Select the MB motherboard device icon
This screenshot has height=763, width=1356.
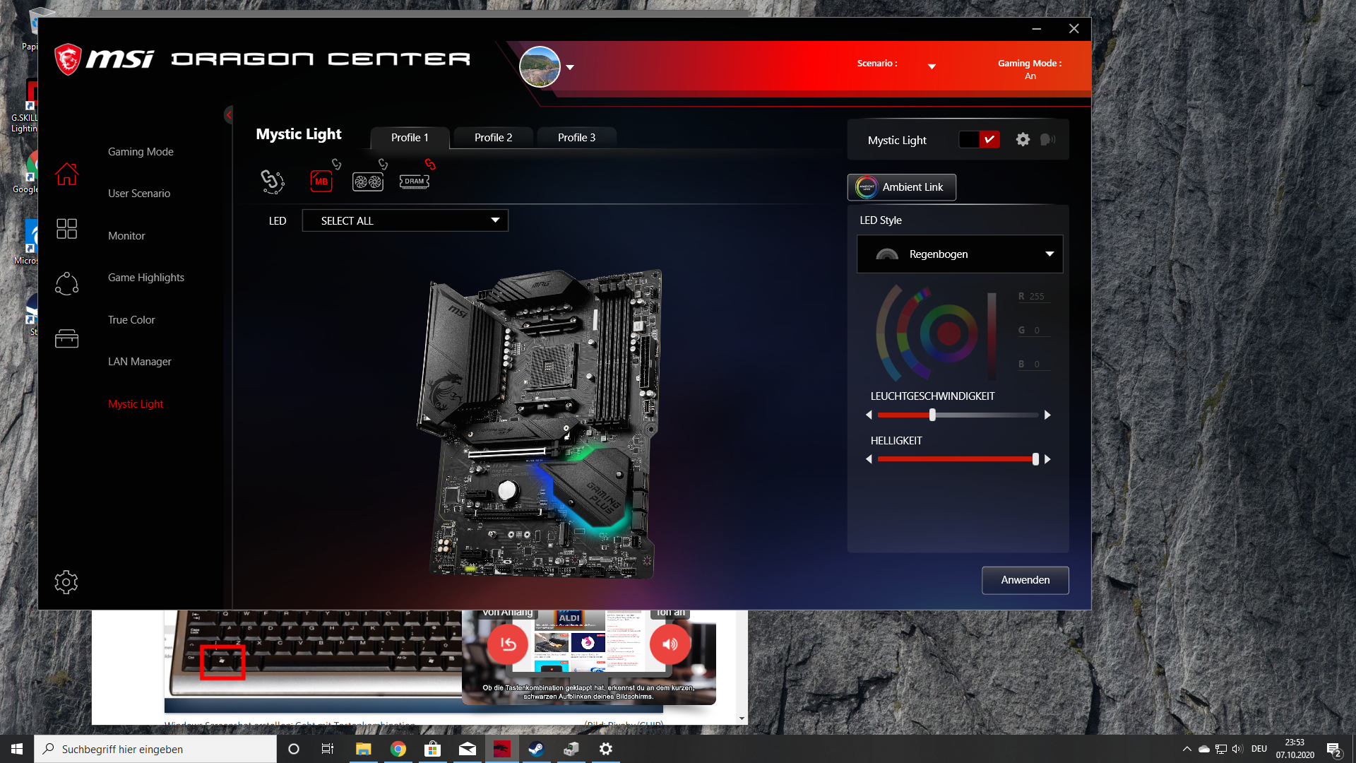[321, 182]
